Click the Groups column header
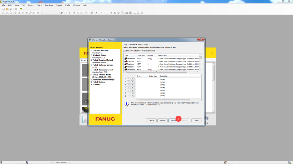Image resolution: width=293 pixels, height=164 pixels. (x=152, y=55)
